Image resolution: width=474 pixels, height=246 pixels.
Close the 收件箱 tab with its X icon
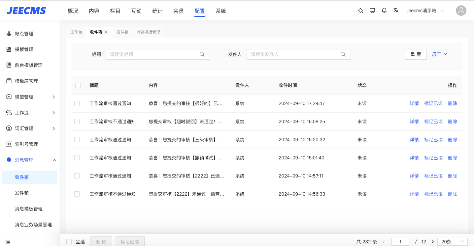tap(106, 32)
